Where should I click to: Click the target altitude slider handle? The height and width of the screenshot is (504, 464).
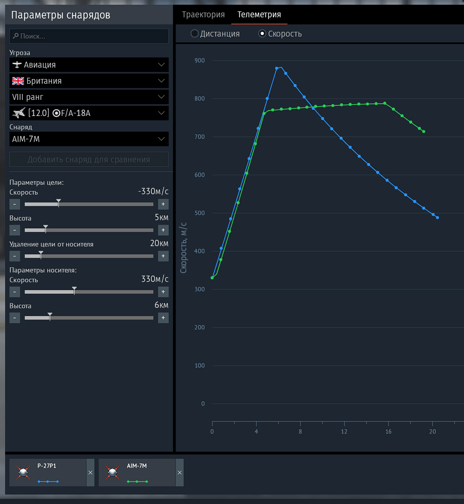click(x=46, y=228)
